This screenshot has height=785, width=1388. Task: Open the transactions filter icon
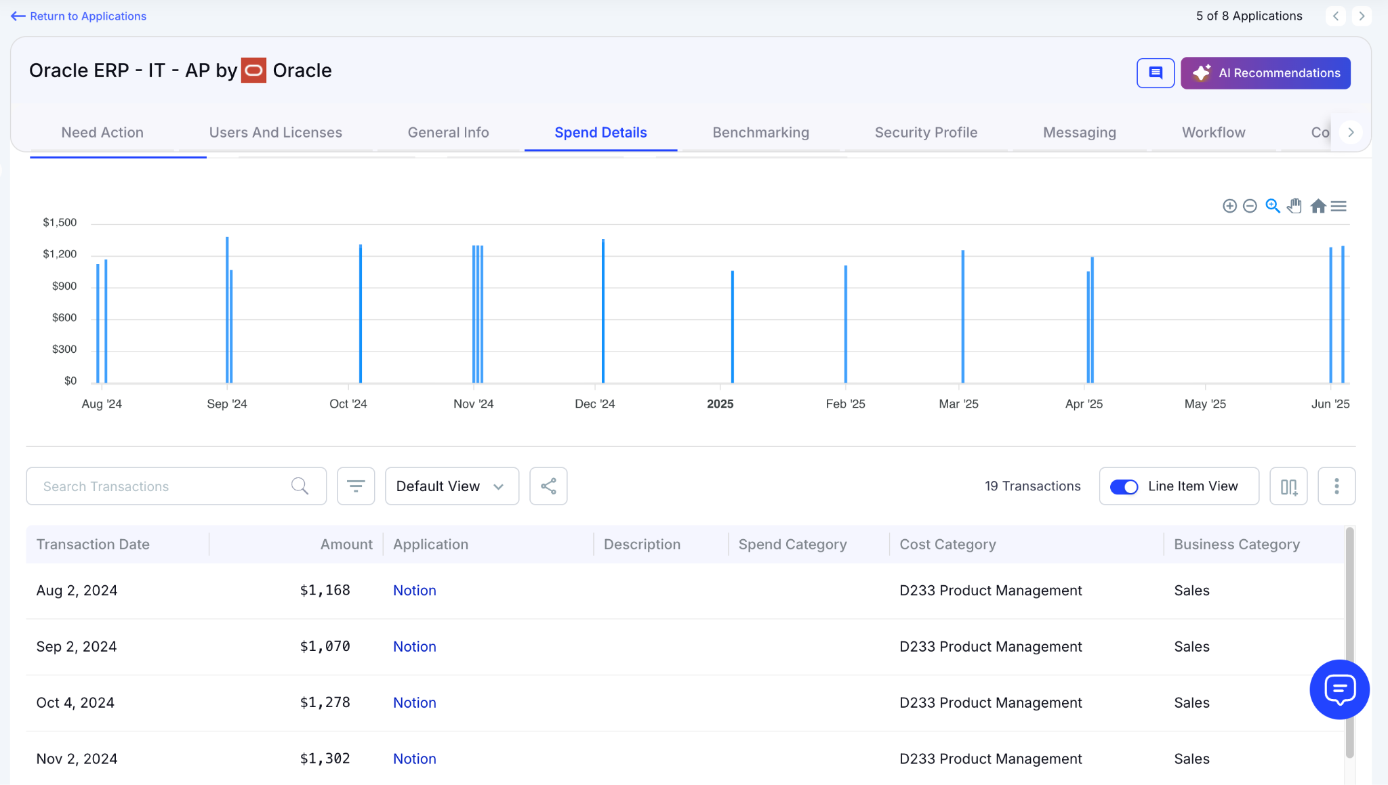click(x=356, y=486)
